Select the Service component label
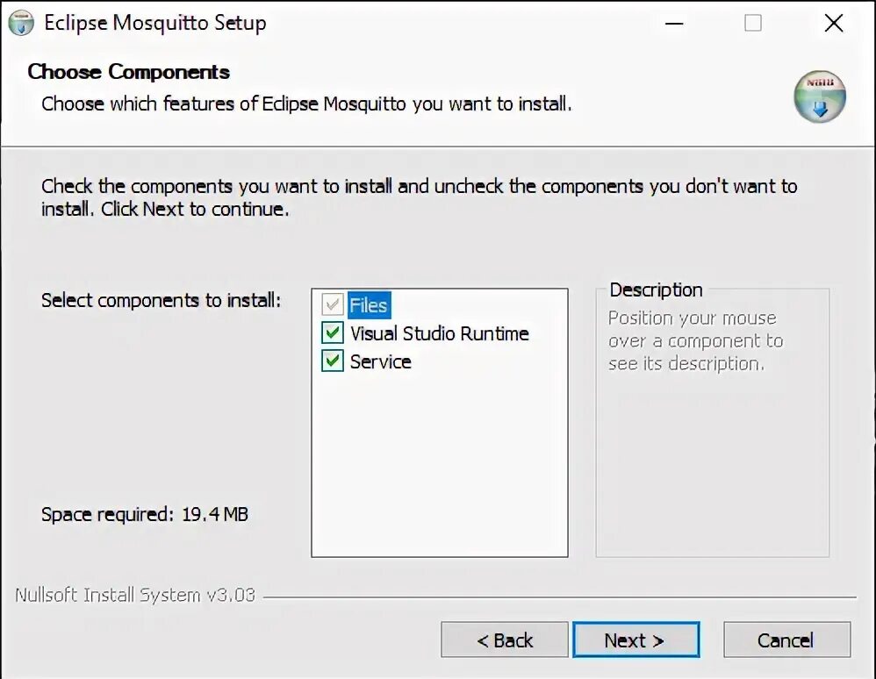Screen dimensions: 876x679 (x=380, y=361)
